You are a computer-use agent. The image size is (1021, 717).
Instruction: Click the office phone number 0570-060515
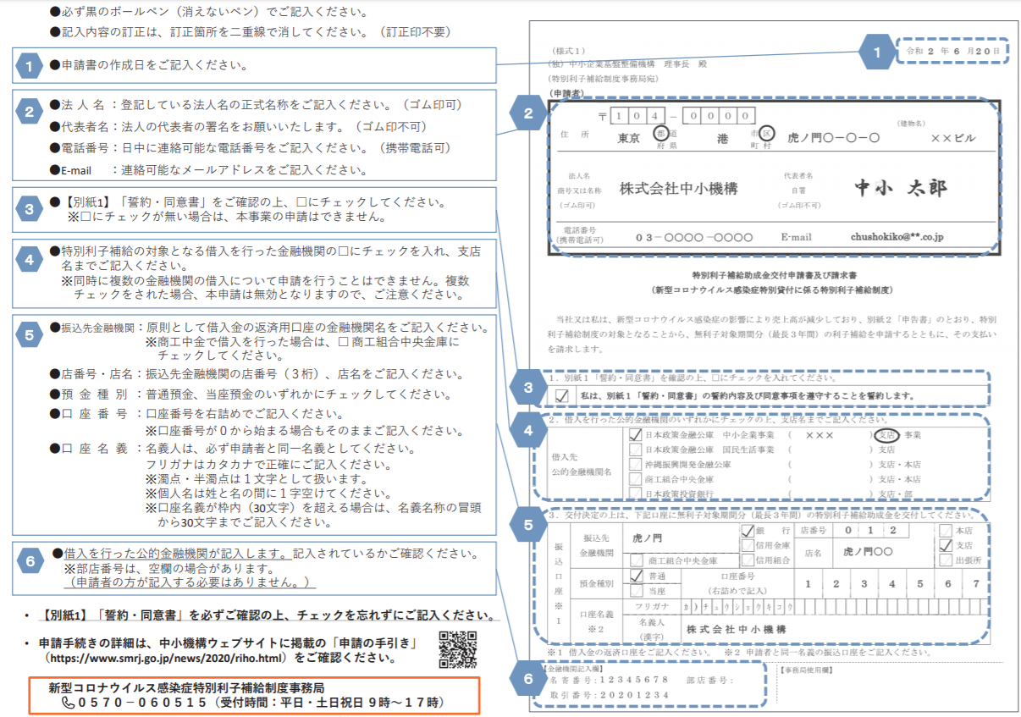coord(143,703)
